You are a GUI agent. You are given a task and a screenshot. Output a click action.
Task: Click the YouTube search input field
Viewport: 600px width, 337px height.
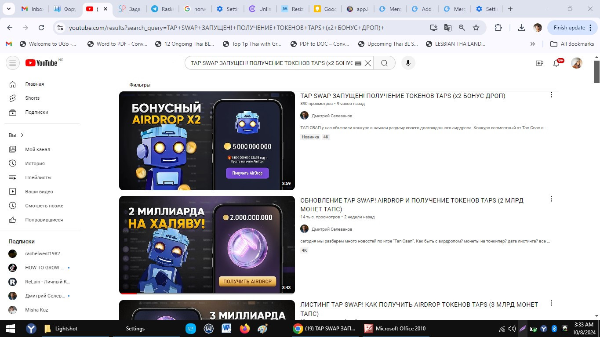tap(272, 63)
